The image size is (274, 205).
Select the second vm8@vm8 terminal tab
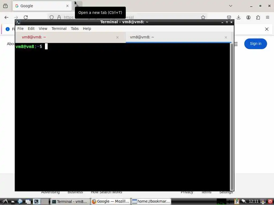[x=178, y=37]
